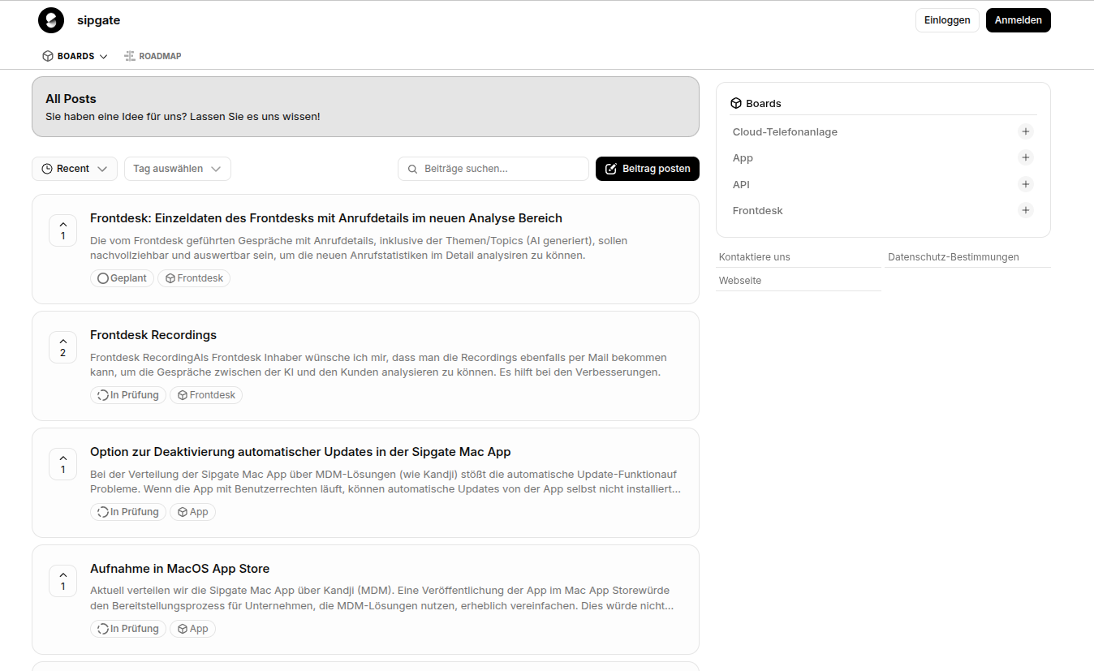Click the All Posts heading

(x=71, y=99)
